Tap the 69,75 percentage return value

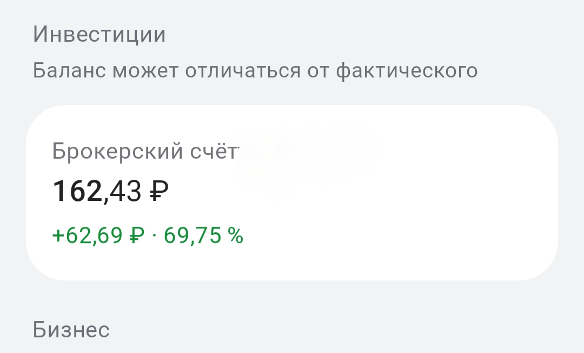coord(193,236)
